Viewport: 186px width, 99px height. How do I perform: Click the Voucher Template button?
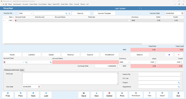pos(104,13)
